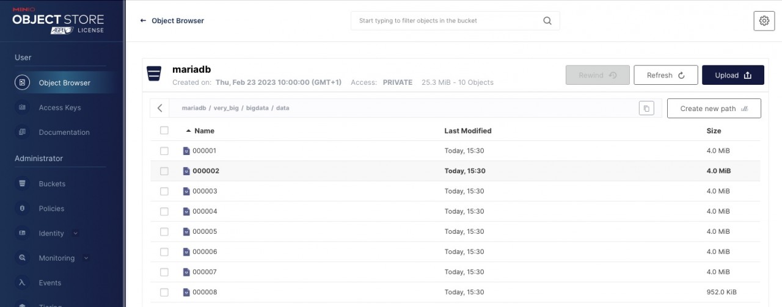Click file icon of object 000004
The height and width of the screenshot is (307, 782).
coord(186,211)
